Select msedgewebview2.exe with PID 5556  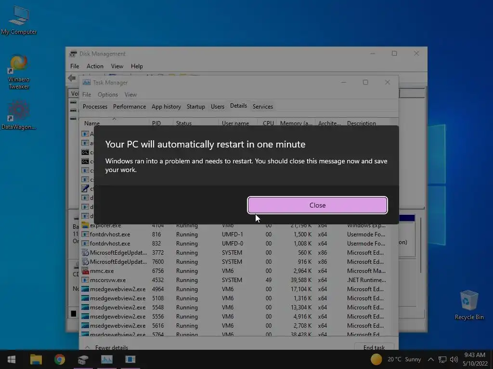point(235,316)
